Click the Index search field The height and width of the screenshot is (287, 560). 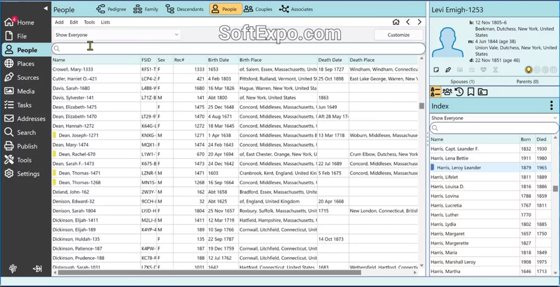494,128
